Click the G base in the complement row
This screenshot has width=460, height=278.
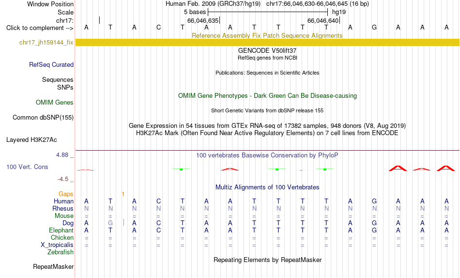374,27
